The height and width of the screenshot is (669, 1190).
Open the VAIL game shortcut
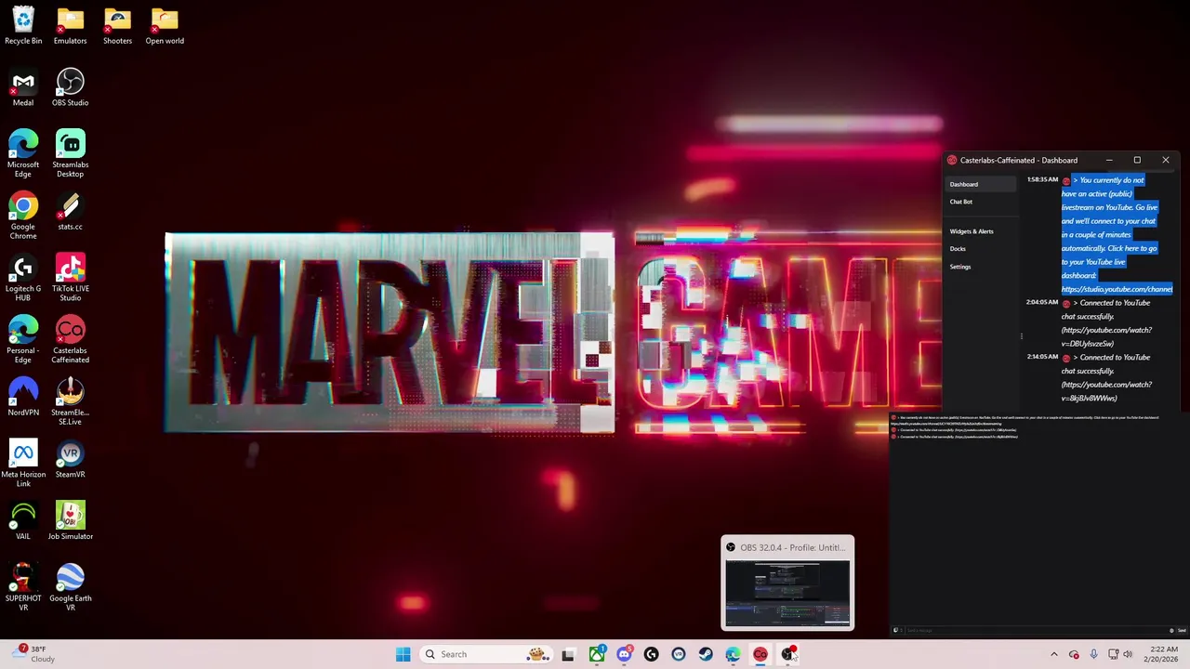[x=23, y=522]
